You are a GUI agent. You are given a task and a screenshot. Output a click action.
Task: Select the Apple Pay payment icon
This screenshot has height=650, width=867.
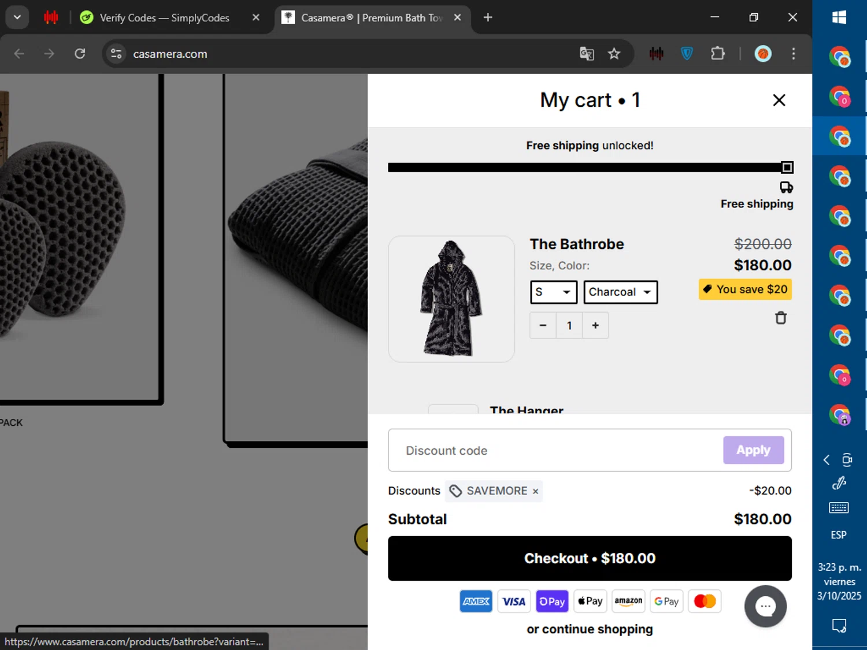tap(590, 601)
